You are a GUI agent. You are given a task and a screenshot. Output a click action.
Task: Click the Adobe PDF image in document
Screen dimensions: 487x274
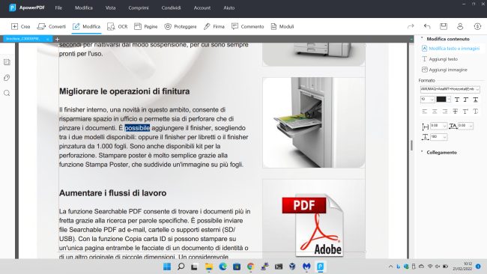[x=313, y=225]
